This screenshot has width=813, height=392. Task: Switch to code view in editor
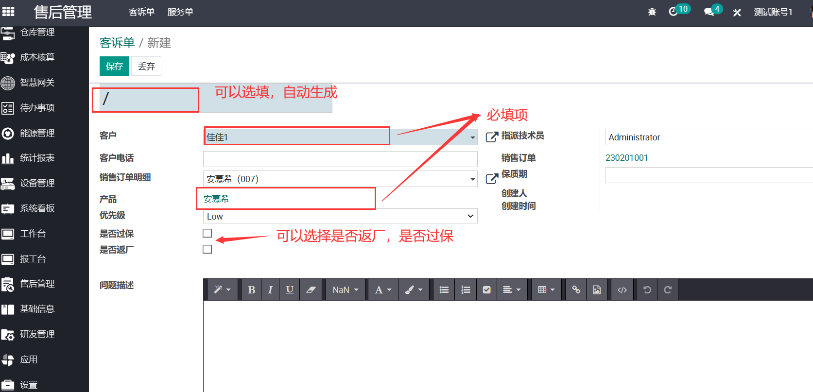(622, 290)
